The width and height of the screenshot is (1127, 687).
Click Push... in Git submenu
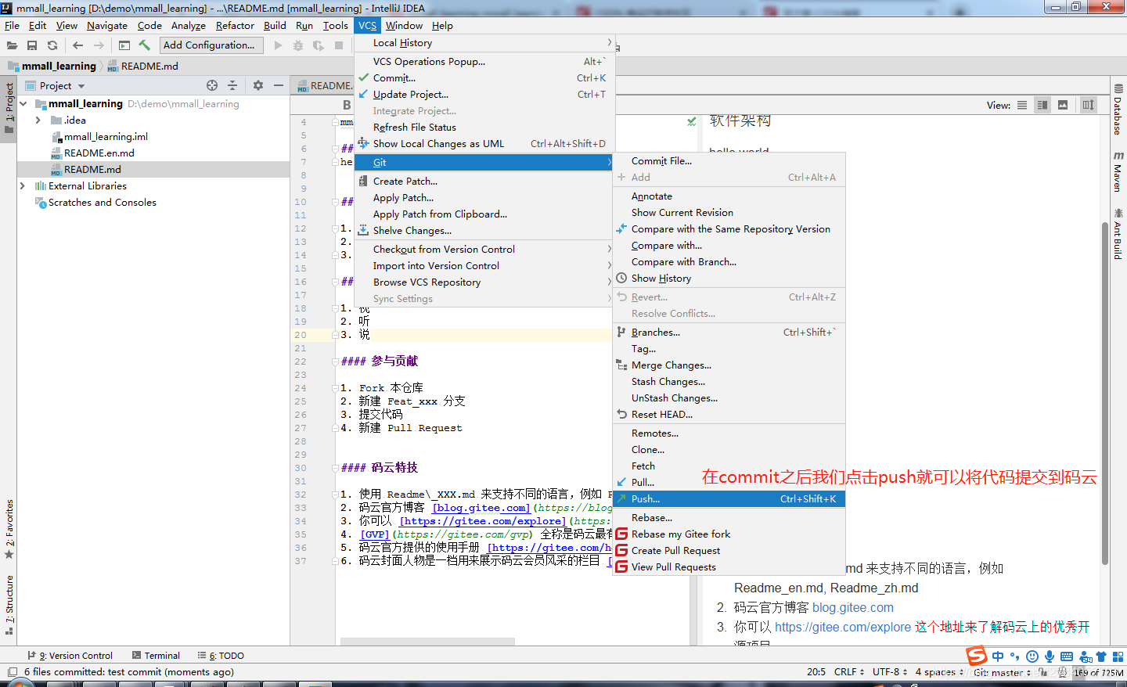pyautogui.click(x=729, y=499)
